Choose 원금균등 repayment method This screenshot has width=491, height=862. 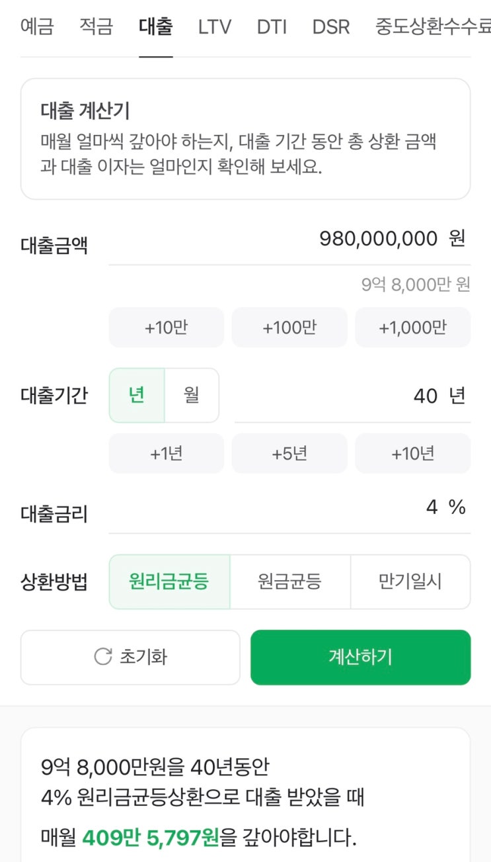pyautogui.click(x=290, y=582)
